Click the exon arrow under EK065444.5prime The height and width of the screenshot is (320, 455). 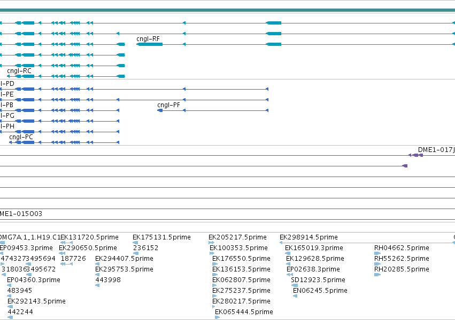click(x=218, y=317)
